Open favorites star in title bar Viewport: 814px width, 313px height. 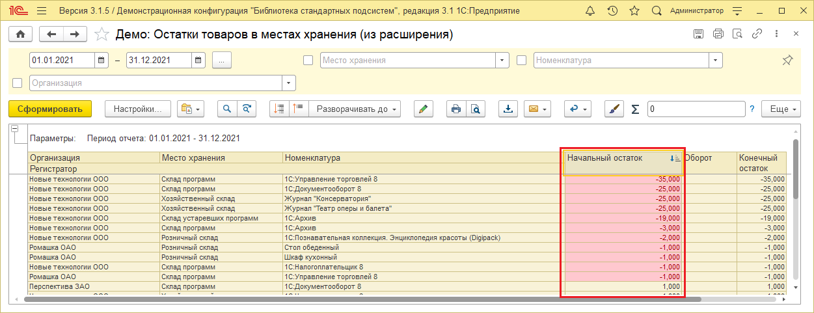coord(634,11)
